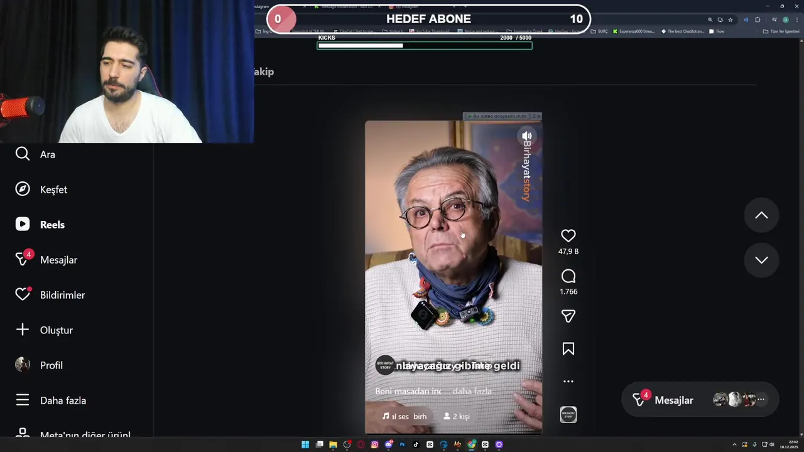Viewport: 804px width, 452px height.
Task: Open reel audio label next to music note
Action: tap(405, 416)
